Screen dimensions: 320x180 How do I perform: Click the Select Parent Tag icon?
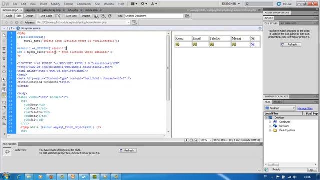pos(4,66)
